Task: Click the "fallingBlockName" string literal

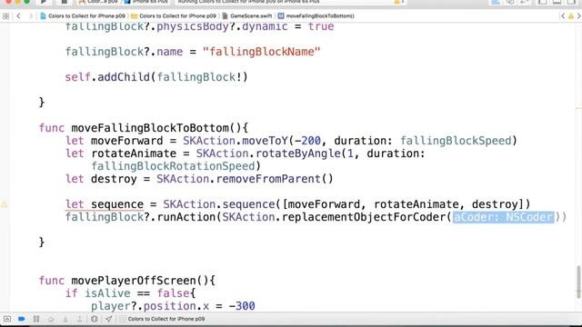Action: coord(261,52)
